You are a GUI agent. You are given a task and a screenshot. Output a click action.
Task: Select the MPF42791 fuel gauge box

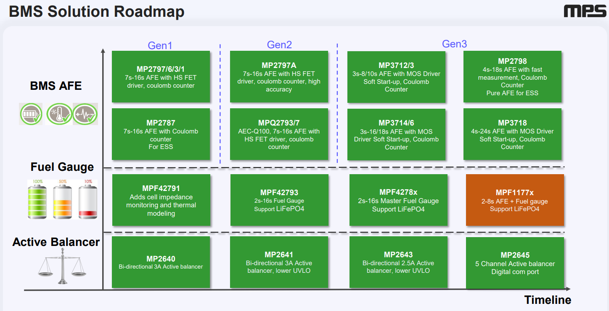coord(161,200)
